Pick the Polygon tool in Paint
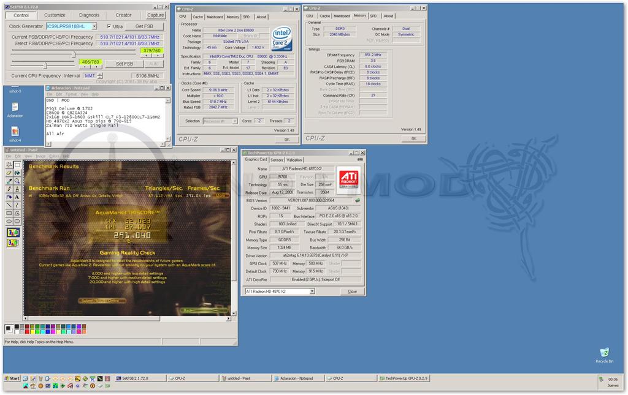 (17, 213)
